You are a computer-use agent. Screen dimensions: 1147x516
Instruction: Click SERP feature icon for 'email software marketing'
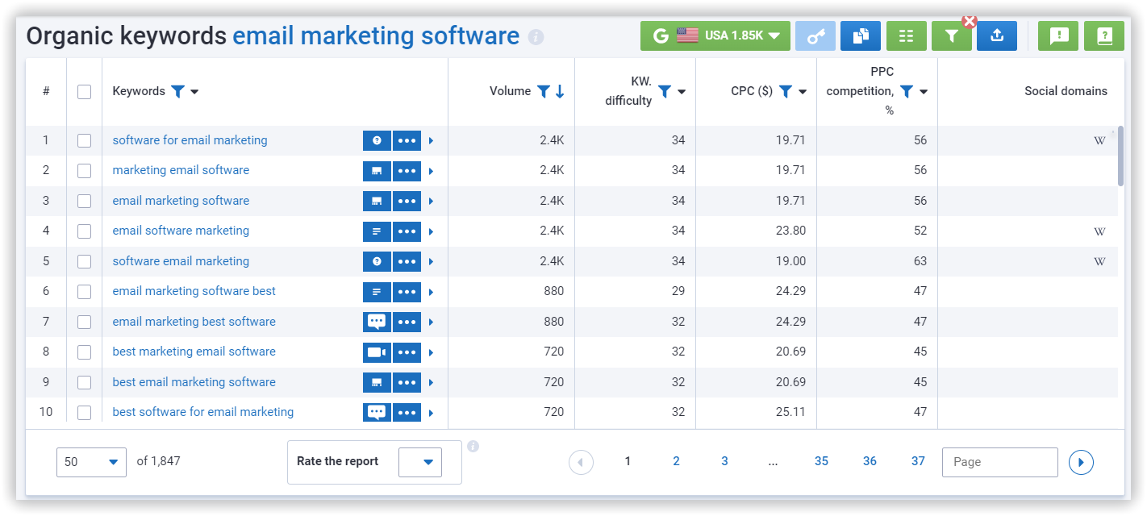point(377,231)
